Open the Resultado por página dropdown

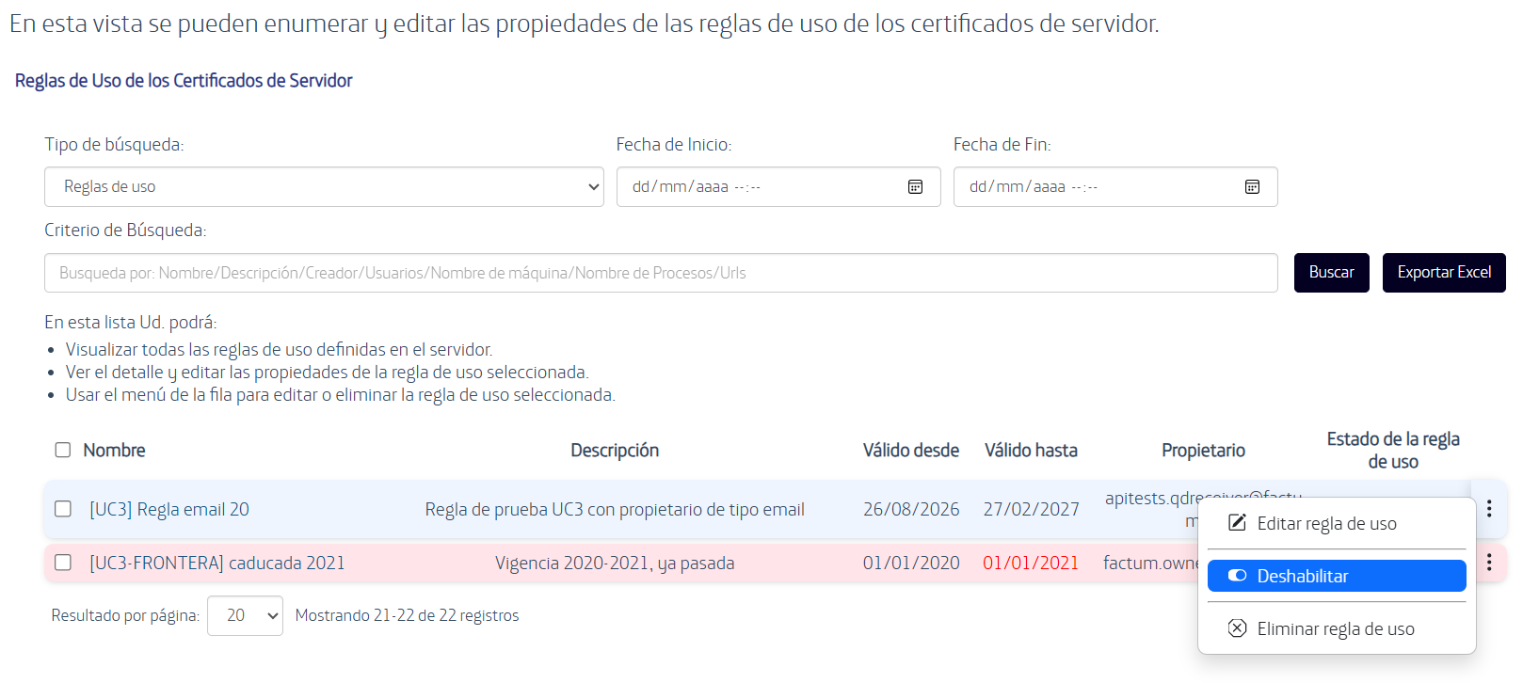[x=245, y=615]
